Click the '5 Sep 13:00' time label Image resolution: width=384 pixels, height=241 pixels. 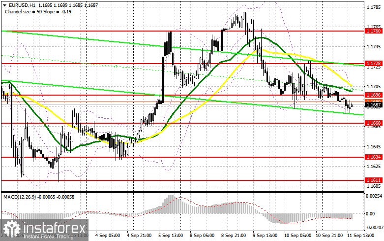(171, 236)
